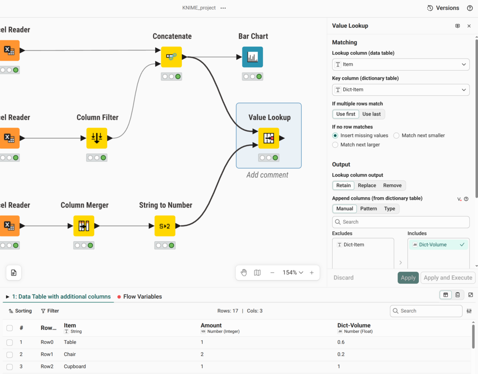This screenshot has height=374, width=478.
Task: Tick the checkbox for Row0 Table
Action: tap(9, 342)
